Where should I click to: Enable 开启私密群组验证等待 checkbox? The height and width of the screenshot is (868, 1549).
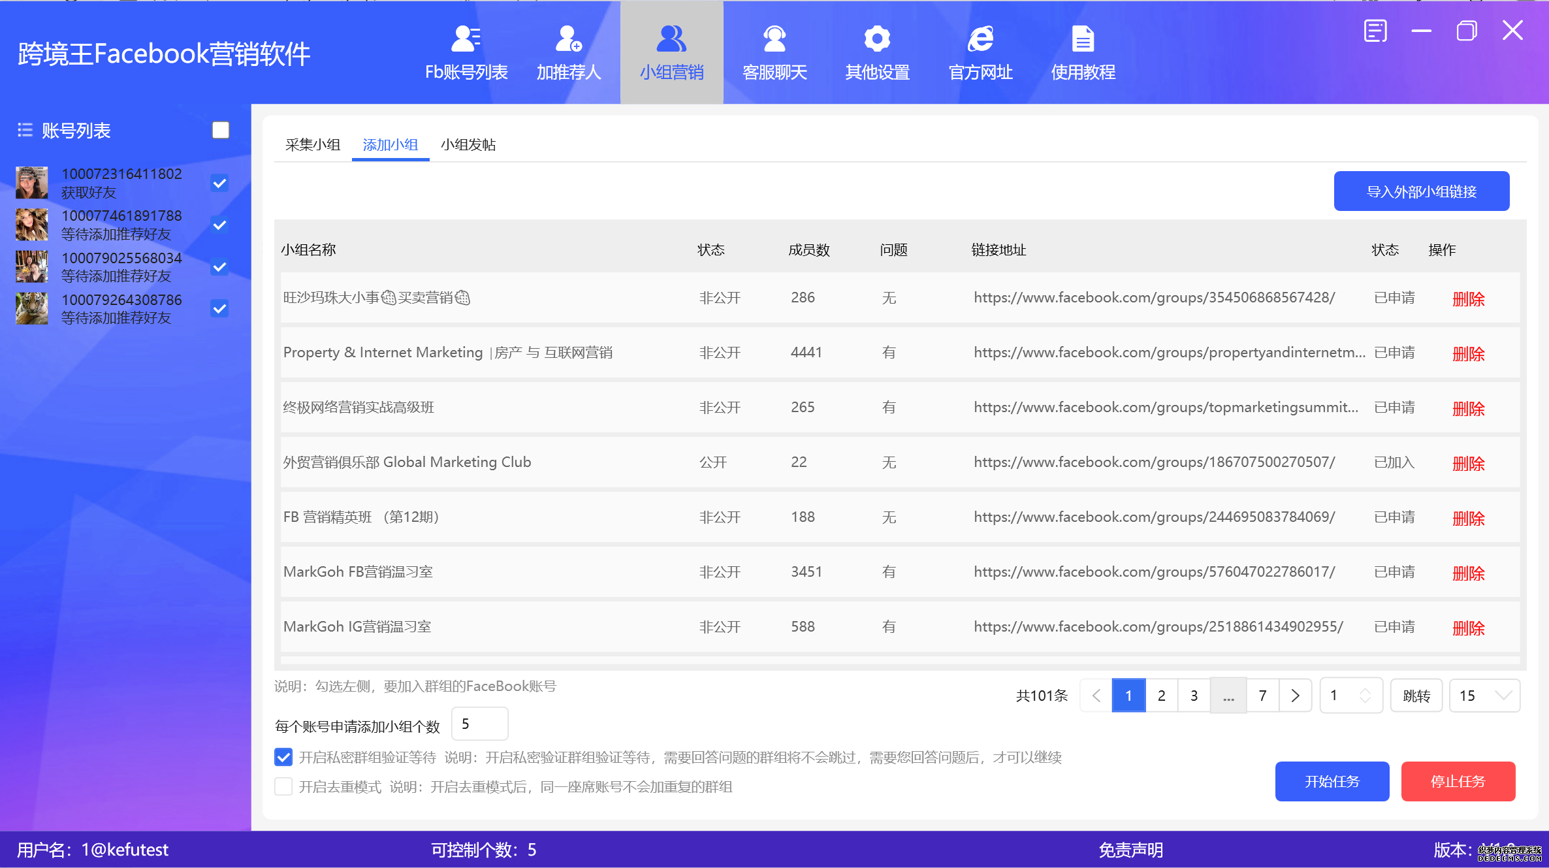pyautogui.click(x=283, y=758)
